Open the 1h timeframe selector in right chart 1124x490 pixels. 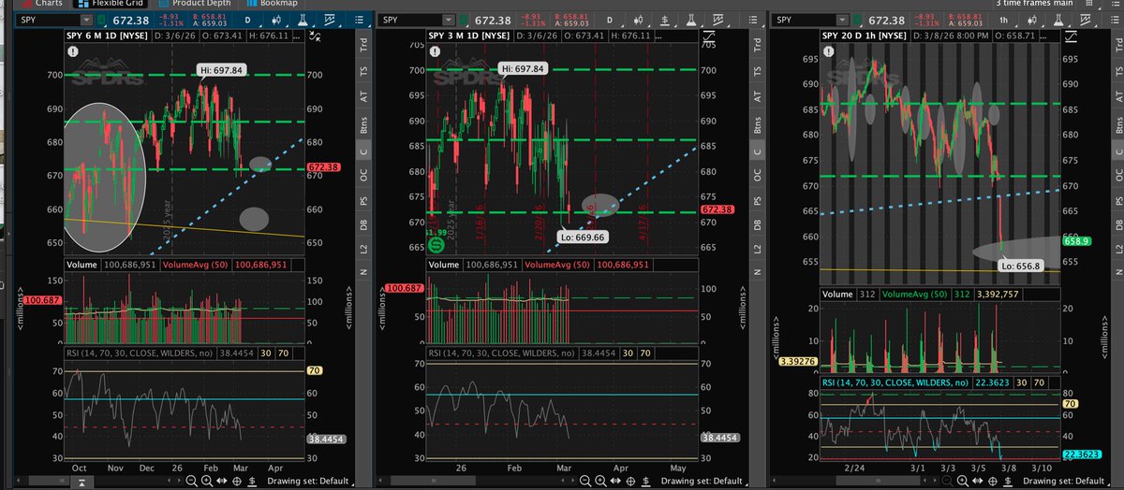tap(1003, 20)
